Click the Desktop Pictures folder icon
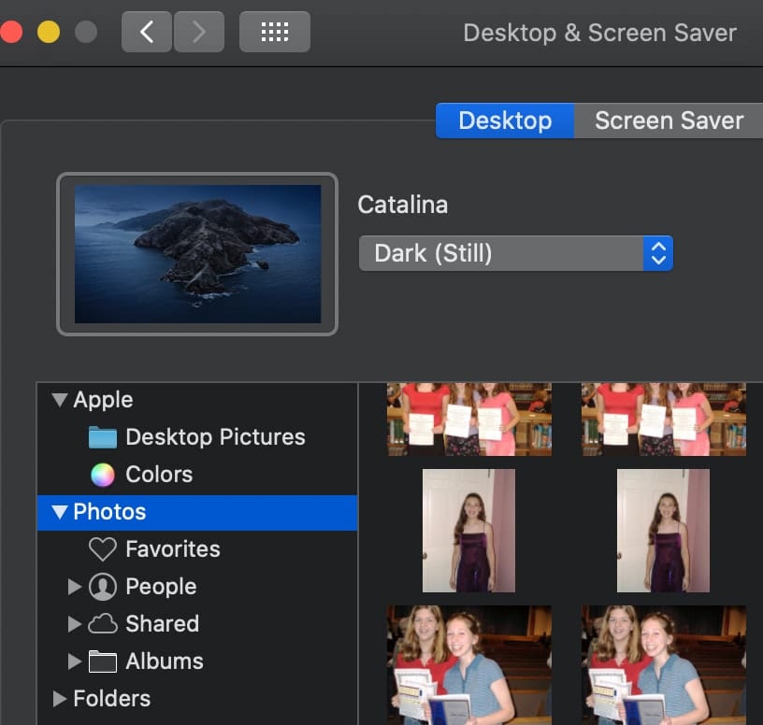Screen dimensions: 763x725 [x=103, y=437]
